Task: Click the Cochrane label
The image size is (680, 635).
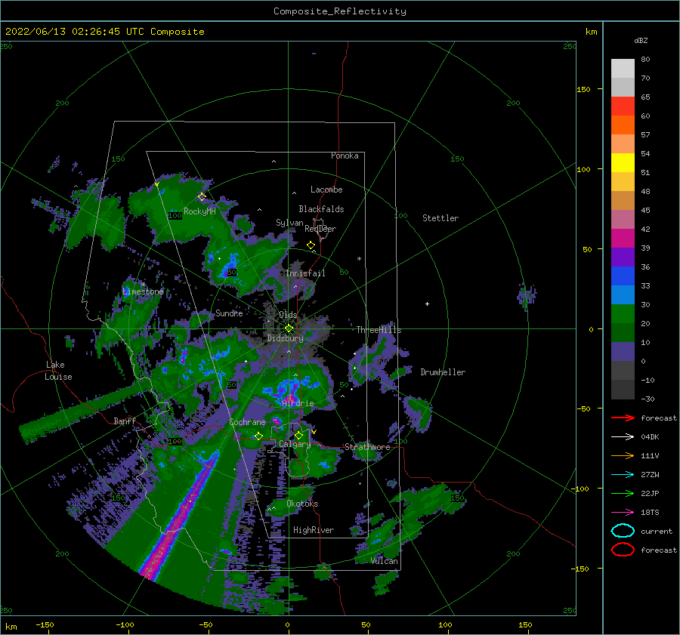Action: coord(247,422)
